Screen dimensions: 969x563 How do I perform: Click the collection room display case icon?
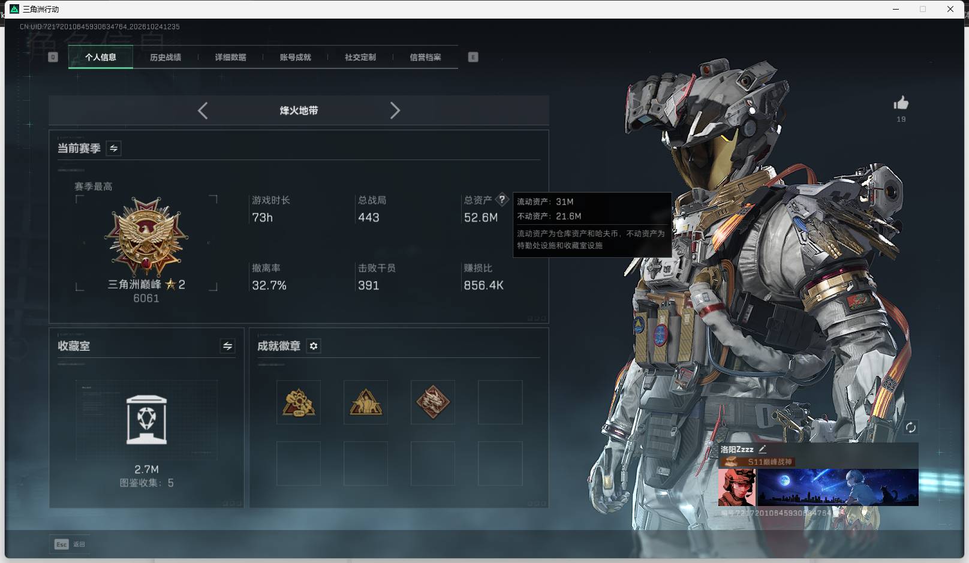[x=146, y=420]
